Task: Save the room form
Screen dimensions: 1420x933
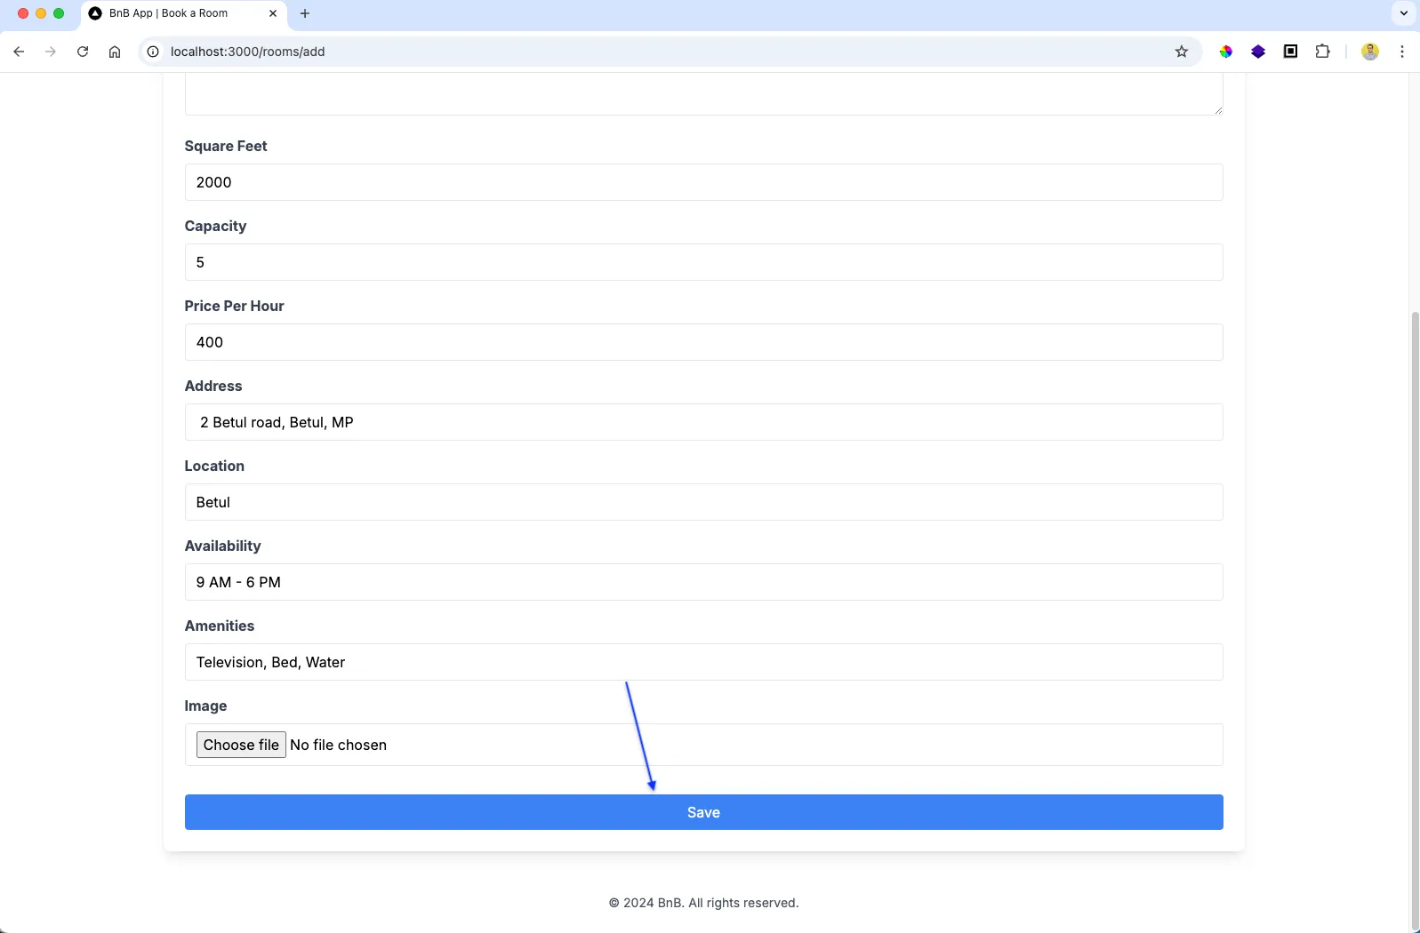Action: point(703,812)
